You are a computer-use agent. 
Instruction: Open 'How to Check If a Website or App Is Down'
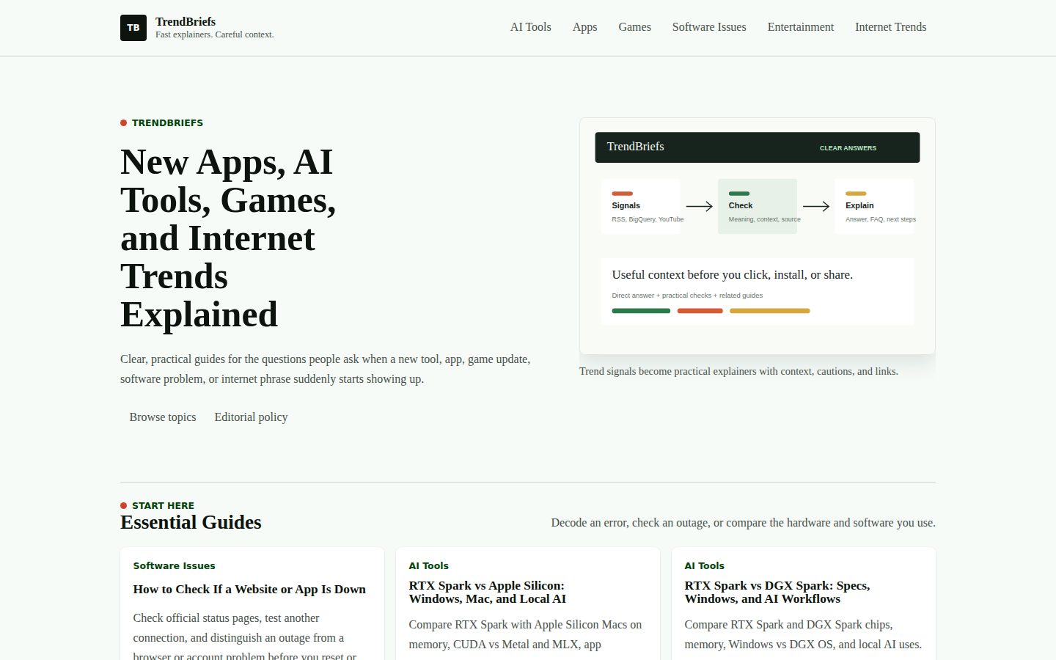pyautogui.click(x=249, y=590)
